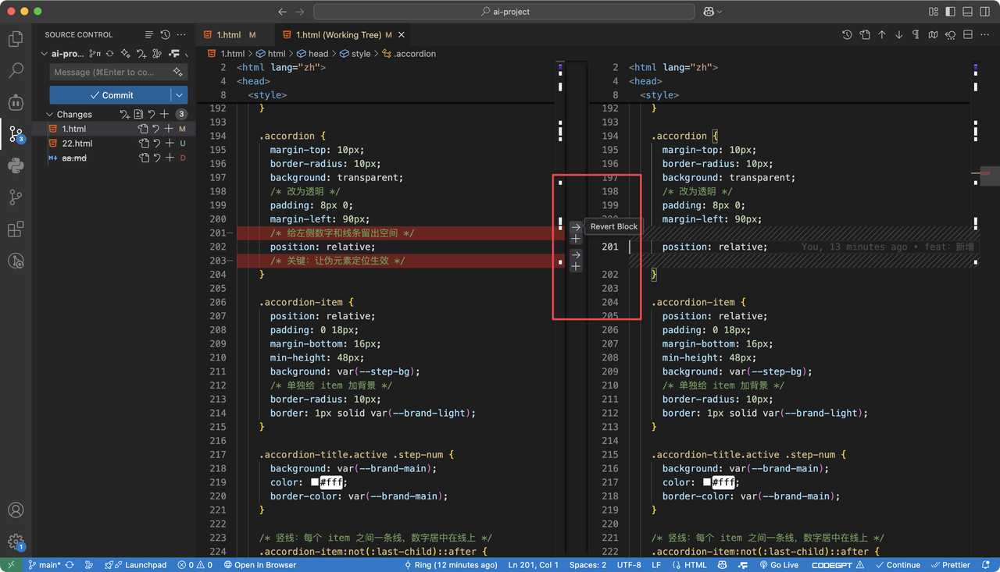1000x572 pixels.
Task: Toggle whitespace paragraph icon in diff toolbar
Action: click(916, 34)
